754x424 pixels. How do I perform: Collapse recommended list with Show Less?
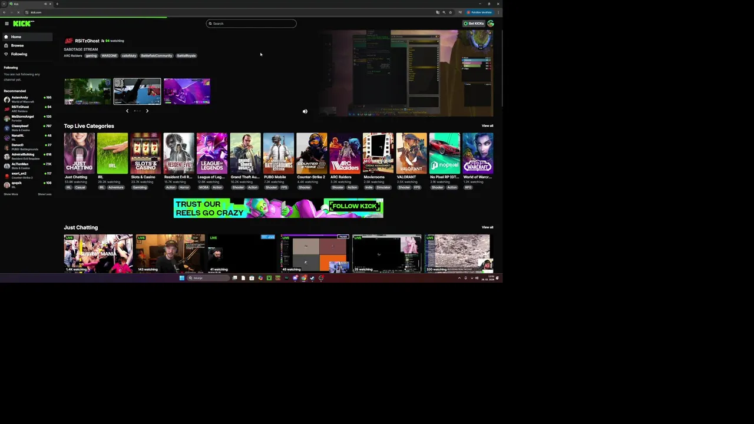coord(45,194)
